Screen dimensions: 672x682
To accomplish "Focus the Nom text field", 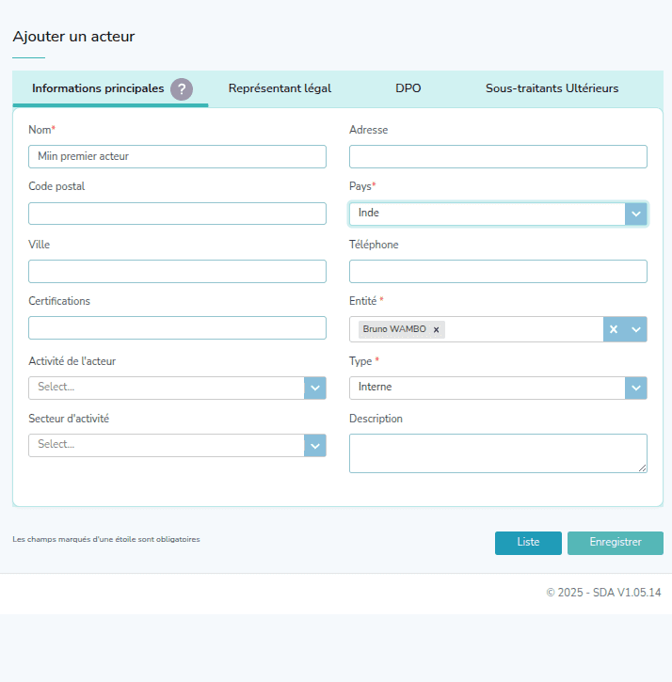I will coord(177,157).
